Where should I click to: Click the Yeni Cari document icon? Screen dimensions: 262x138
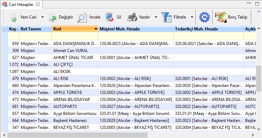point(13,17)
